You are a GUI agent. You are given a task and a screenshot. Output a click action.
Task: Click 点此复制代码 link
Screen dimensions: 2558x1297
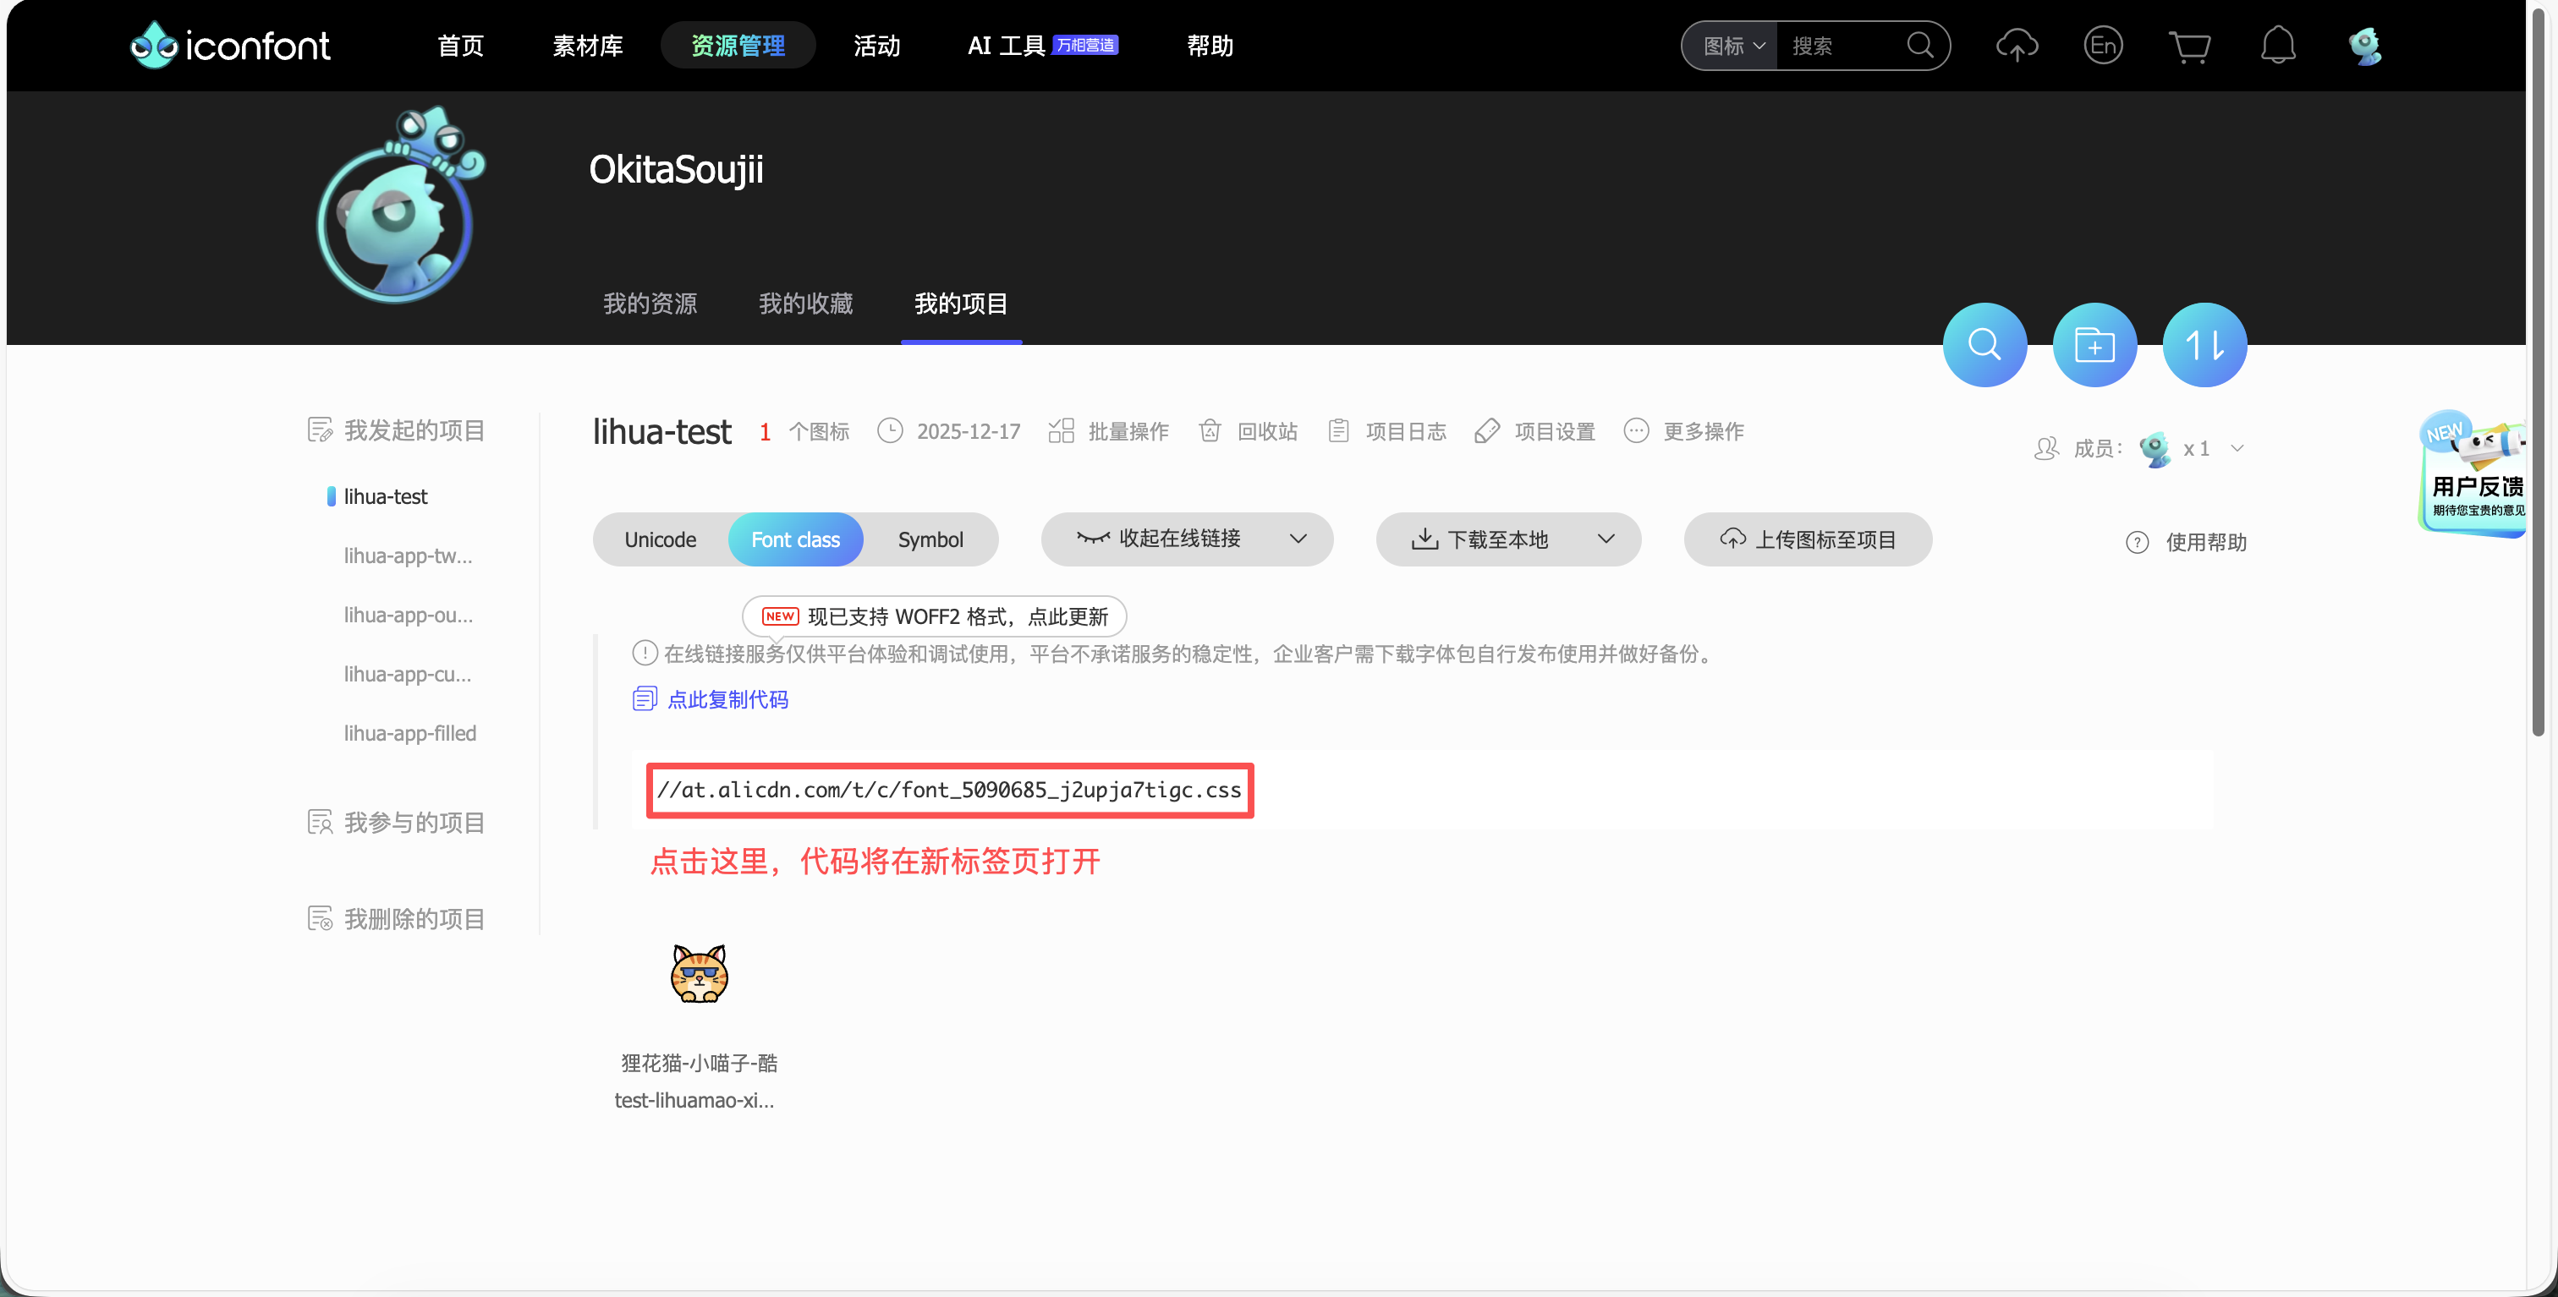(x=727, y=699)
